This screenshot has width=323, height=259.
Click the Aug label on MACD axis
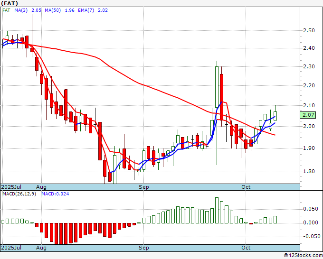pyautogui.click(x=41, y=248)
